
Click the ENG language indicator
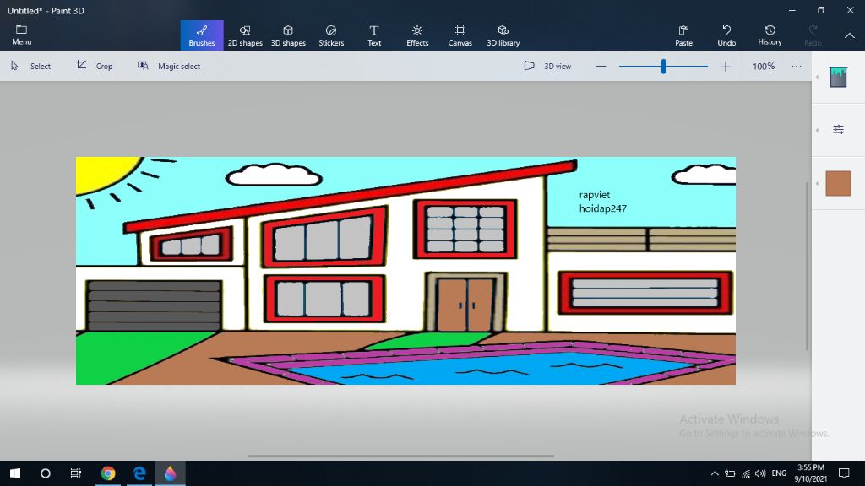779,473
